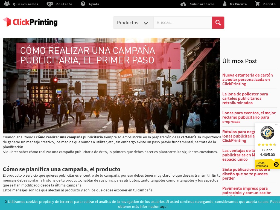Open Ayuda via the question mark icon
This screenshot has height=210, width=280.
pos(83,4)
